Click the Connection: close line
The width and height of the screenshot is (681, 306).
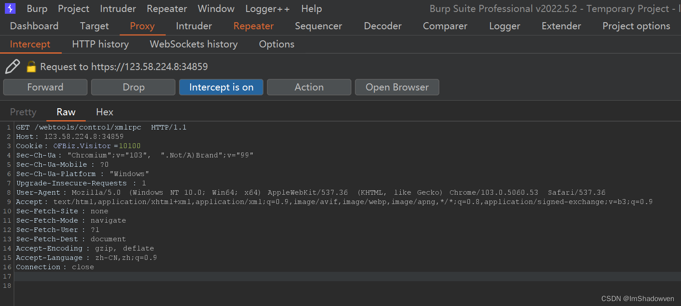coord(55,267)
